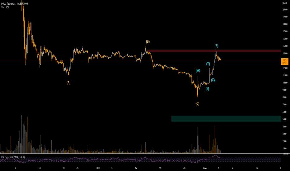This screenshot has height=171, width=290.
Task: Select the cyan (Z) wave label
Action: coord(216,46)
